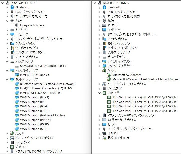
Task: Click the Microsoft AC Adapter battery icon
Action: [109, 75]
